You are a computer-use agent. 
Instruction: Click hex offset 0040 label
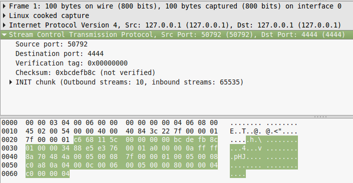[10, 156]
